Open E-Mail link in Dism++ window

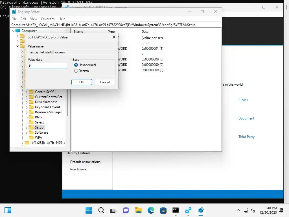tap(243, 100)
